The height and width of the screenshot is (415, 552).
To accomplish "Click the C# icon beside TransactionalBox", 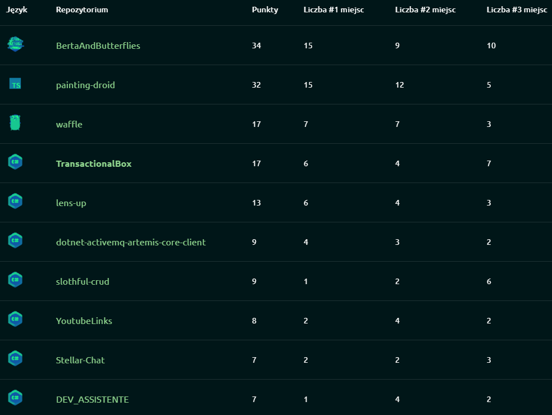I will (15, 162).
